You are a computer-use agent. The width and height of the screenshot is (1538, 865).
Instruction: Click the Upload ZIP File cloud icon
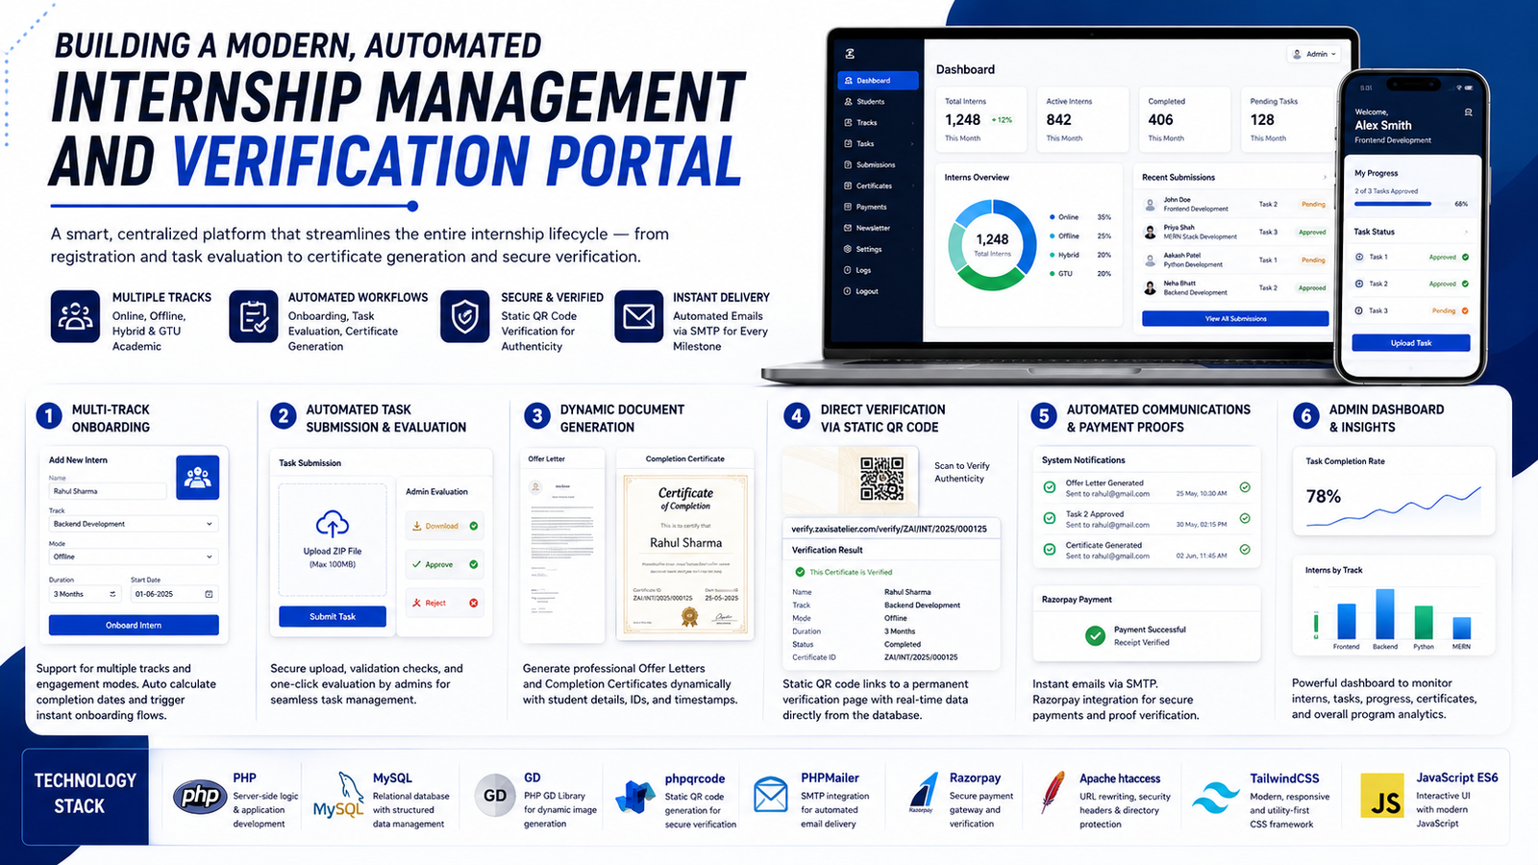(333, 524)
